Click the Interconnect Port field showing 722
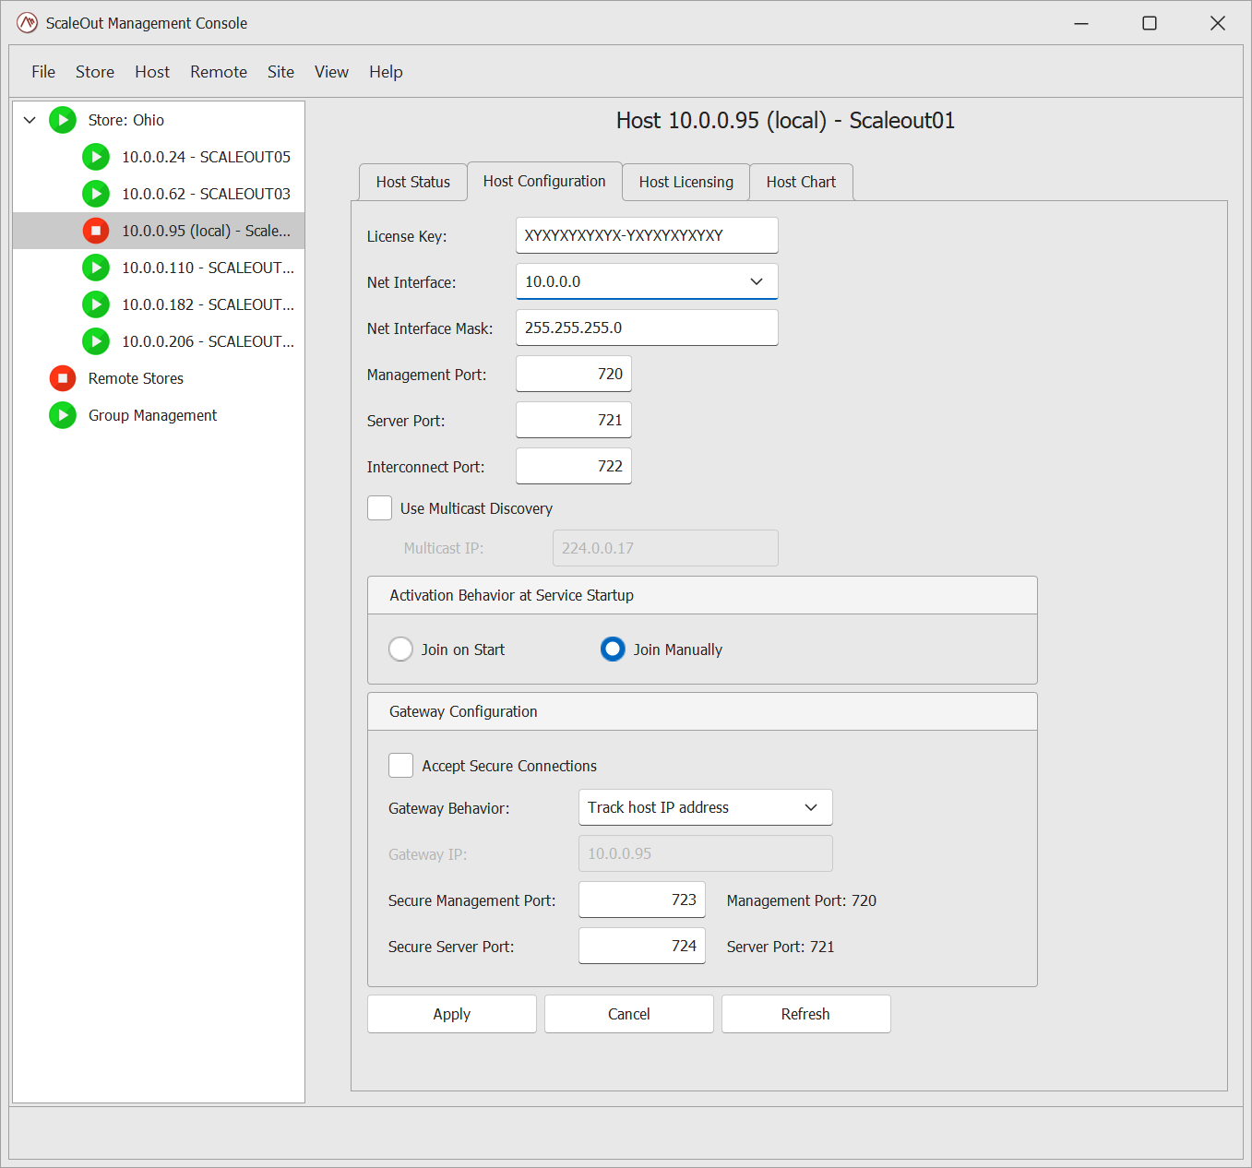The height and width of the screenshot is (1168, 1252). point(574,466)
